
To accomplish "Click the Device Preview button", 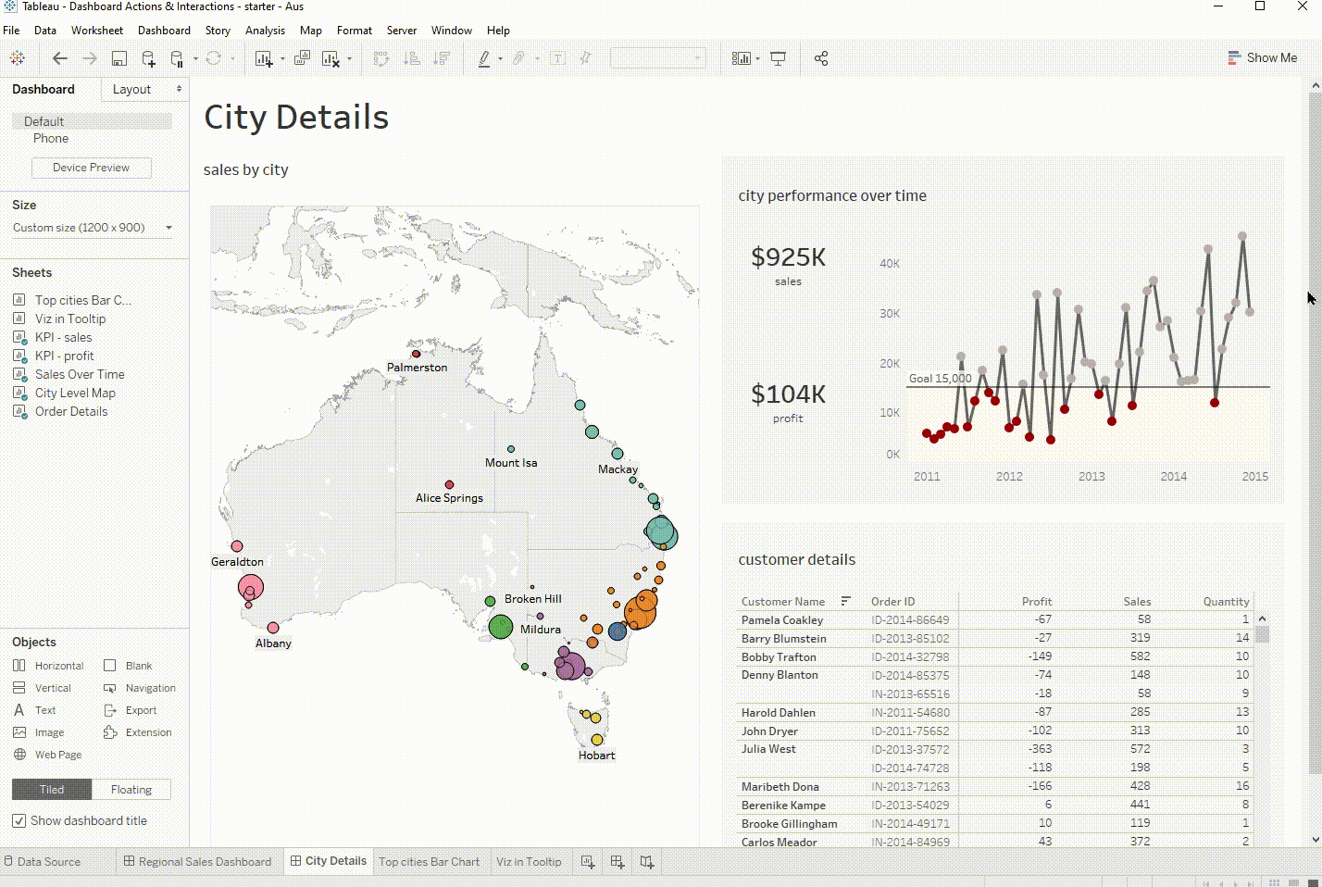I will pyautogui.click(x=91, y=168).
